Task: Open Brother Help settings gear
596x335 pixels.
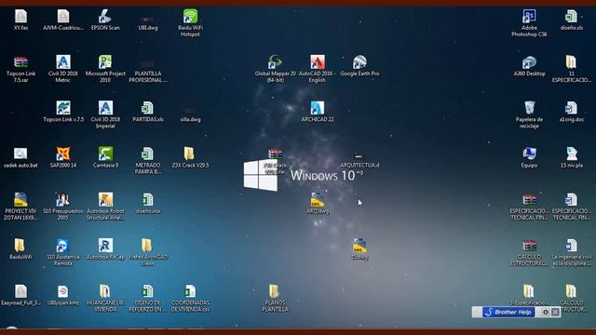Action: 546,313
